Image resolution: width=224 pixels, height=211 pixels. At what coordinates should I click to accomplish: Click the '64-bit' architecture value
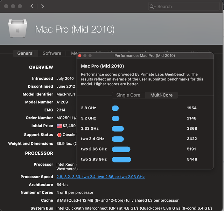pos(62,184)
